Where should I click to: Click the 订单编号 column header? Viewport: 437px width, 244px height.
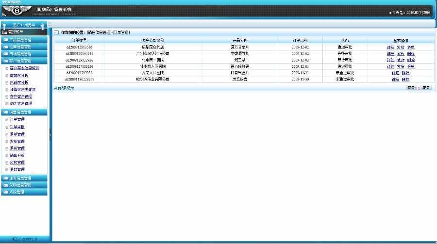(79, 41)
